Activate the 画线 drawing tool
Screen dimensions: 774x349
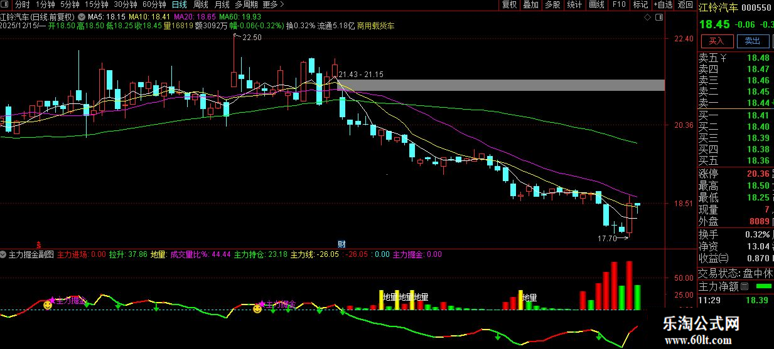[x=596, y=4]
